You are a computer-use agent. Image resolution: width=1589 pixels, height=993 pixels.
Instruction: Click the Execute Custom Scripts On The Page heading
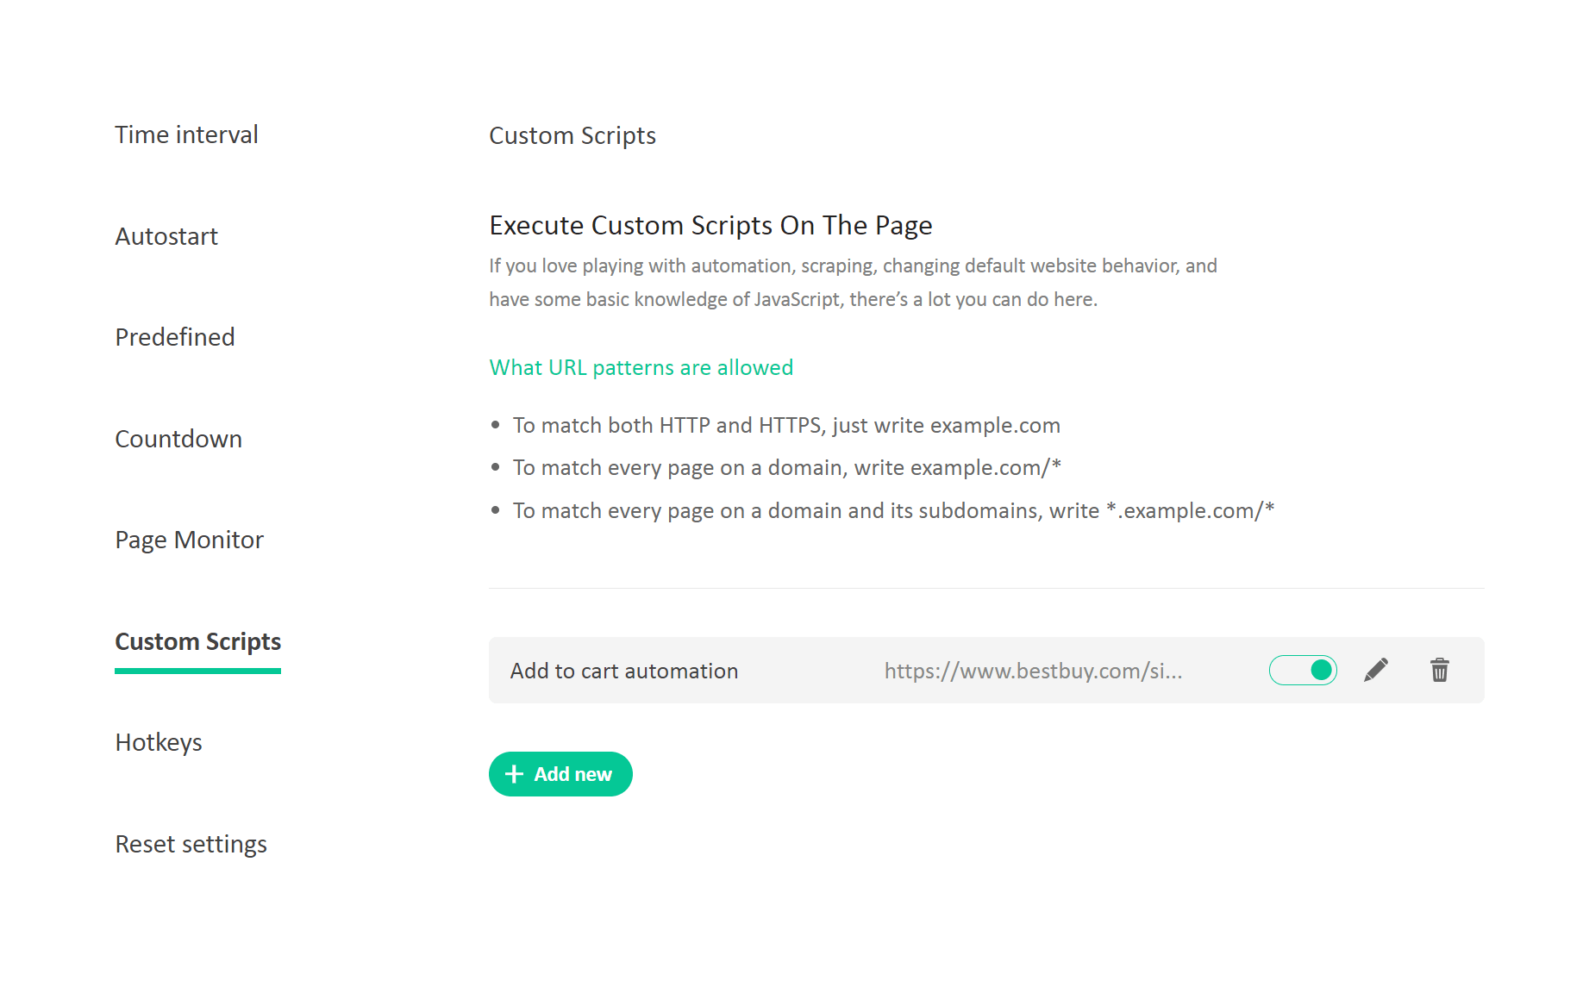click(x=710, y=225)
